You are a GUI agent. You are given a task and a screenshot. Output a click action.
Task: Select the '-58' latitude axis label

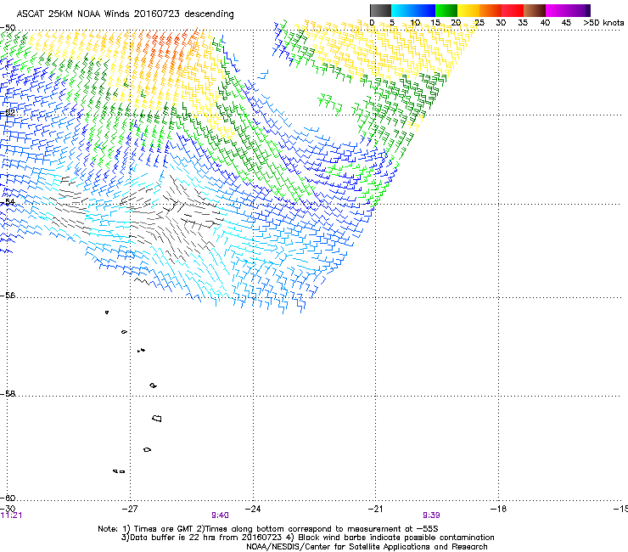[7, 394]
